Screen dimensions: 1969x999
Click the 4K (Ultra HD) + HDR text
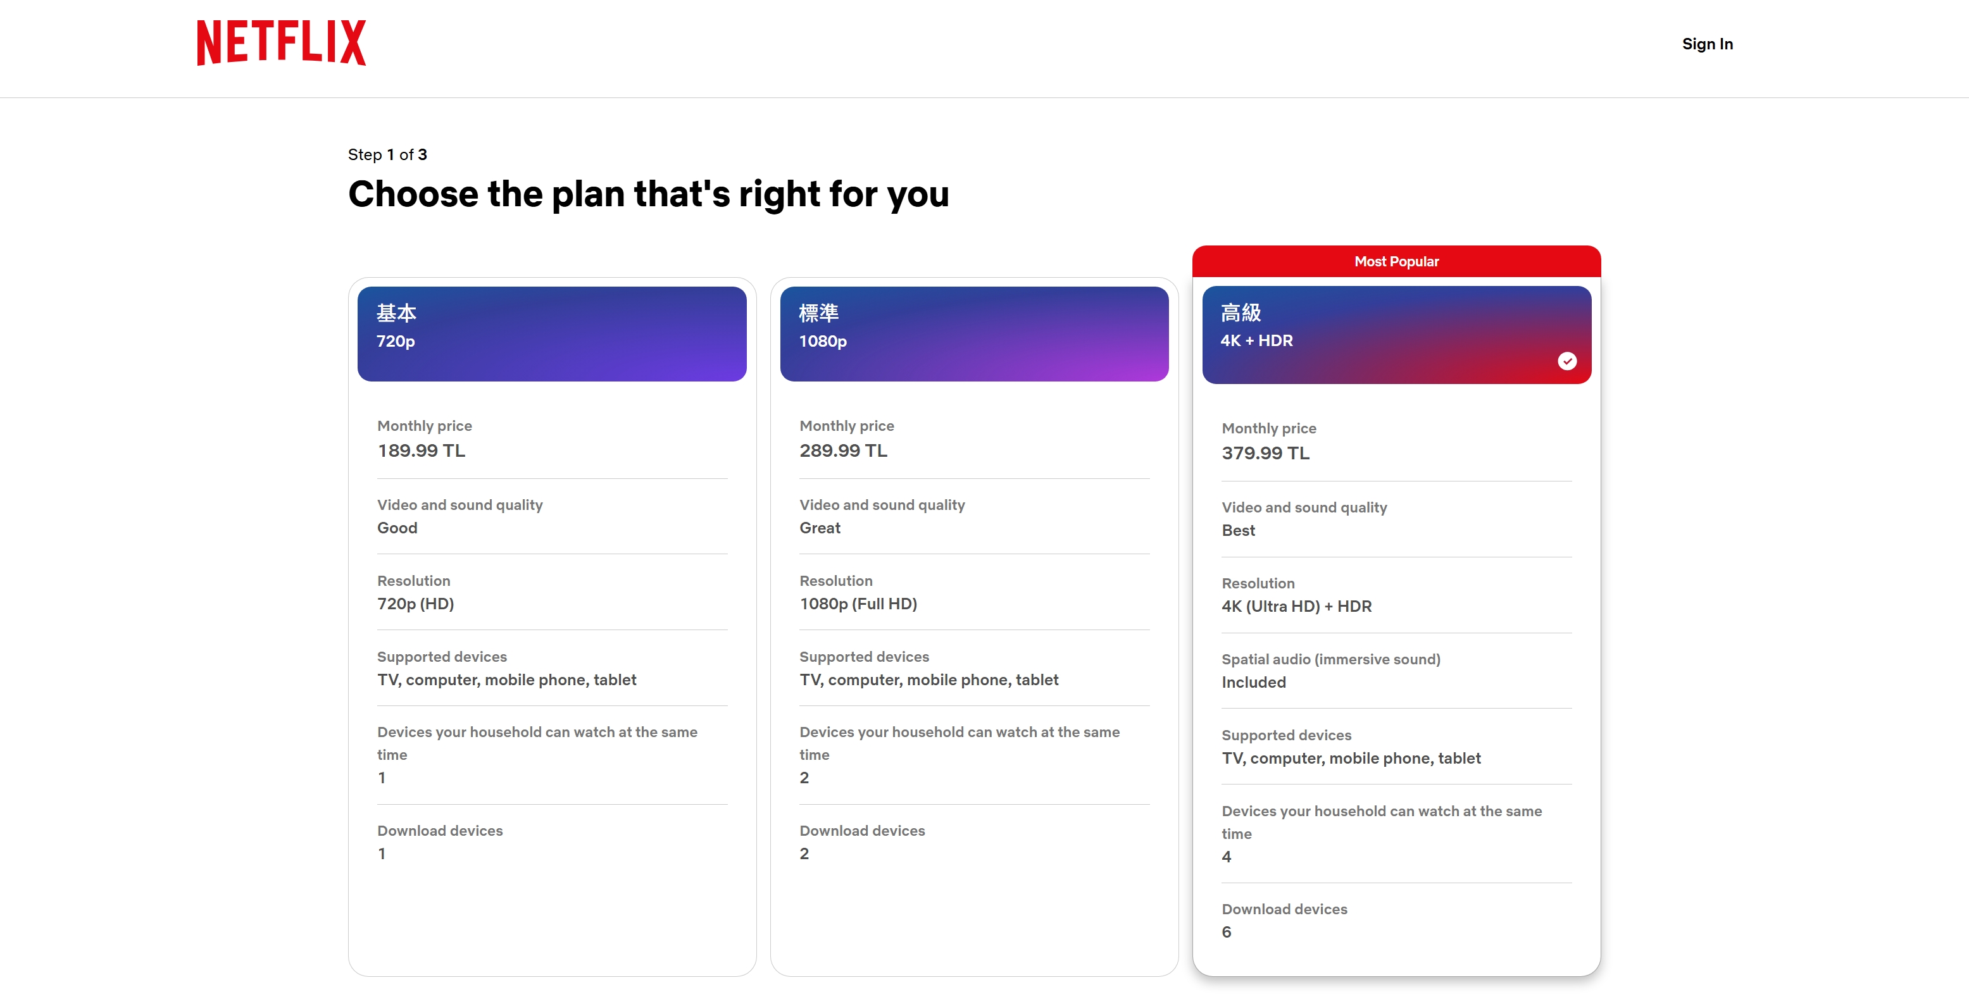coord(1296,605)
